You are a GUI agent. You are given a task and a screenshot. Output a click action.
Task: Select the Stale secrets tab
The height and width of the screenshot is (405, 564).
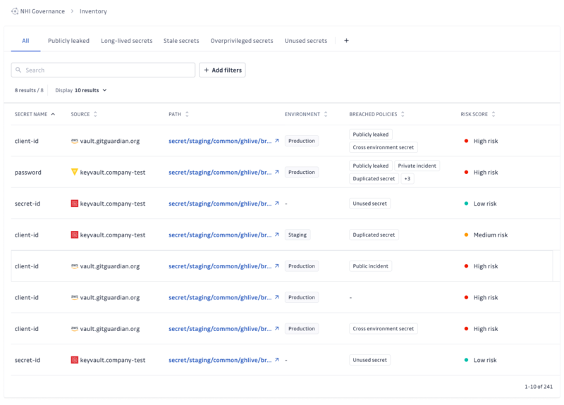point(181,41)
